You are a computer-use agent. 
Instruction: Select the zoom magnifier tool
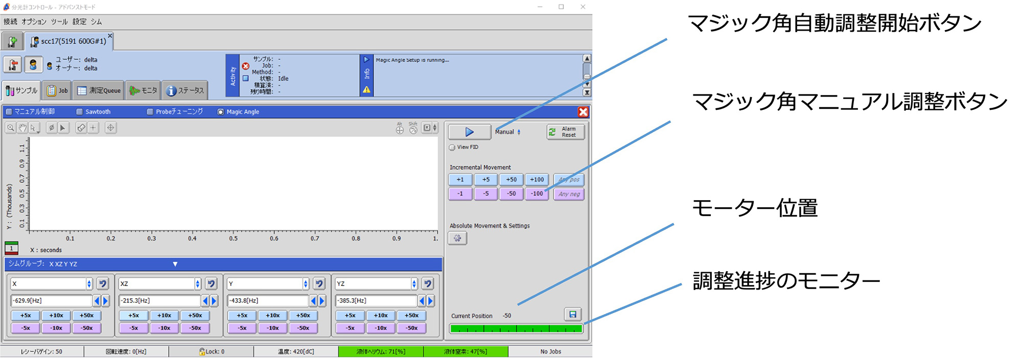point(11,128)
